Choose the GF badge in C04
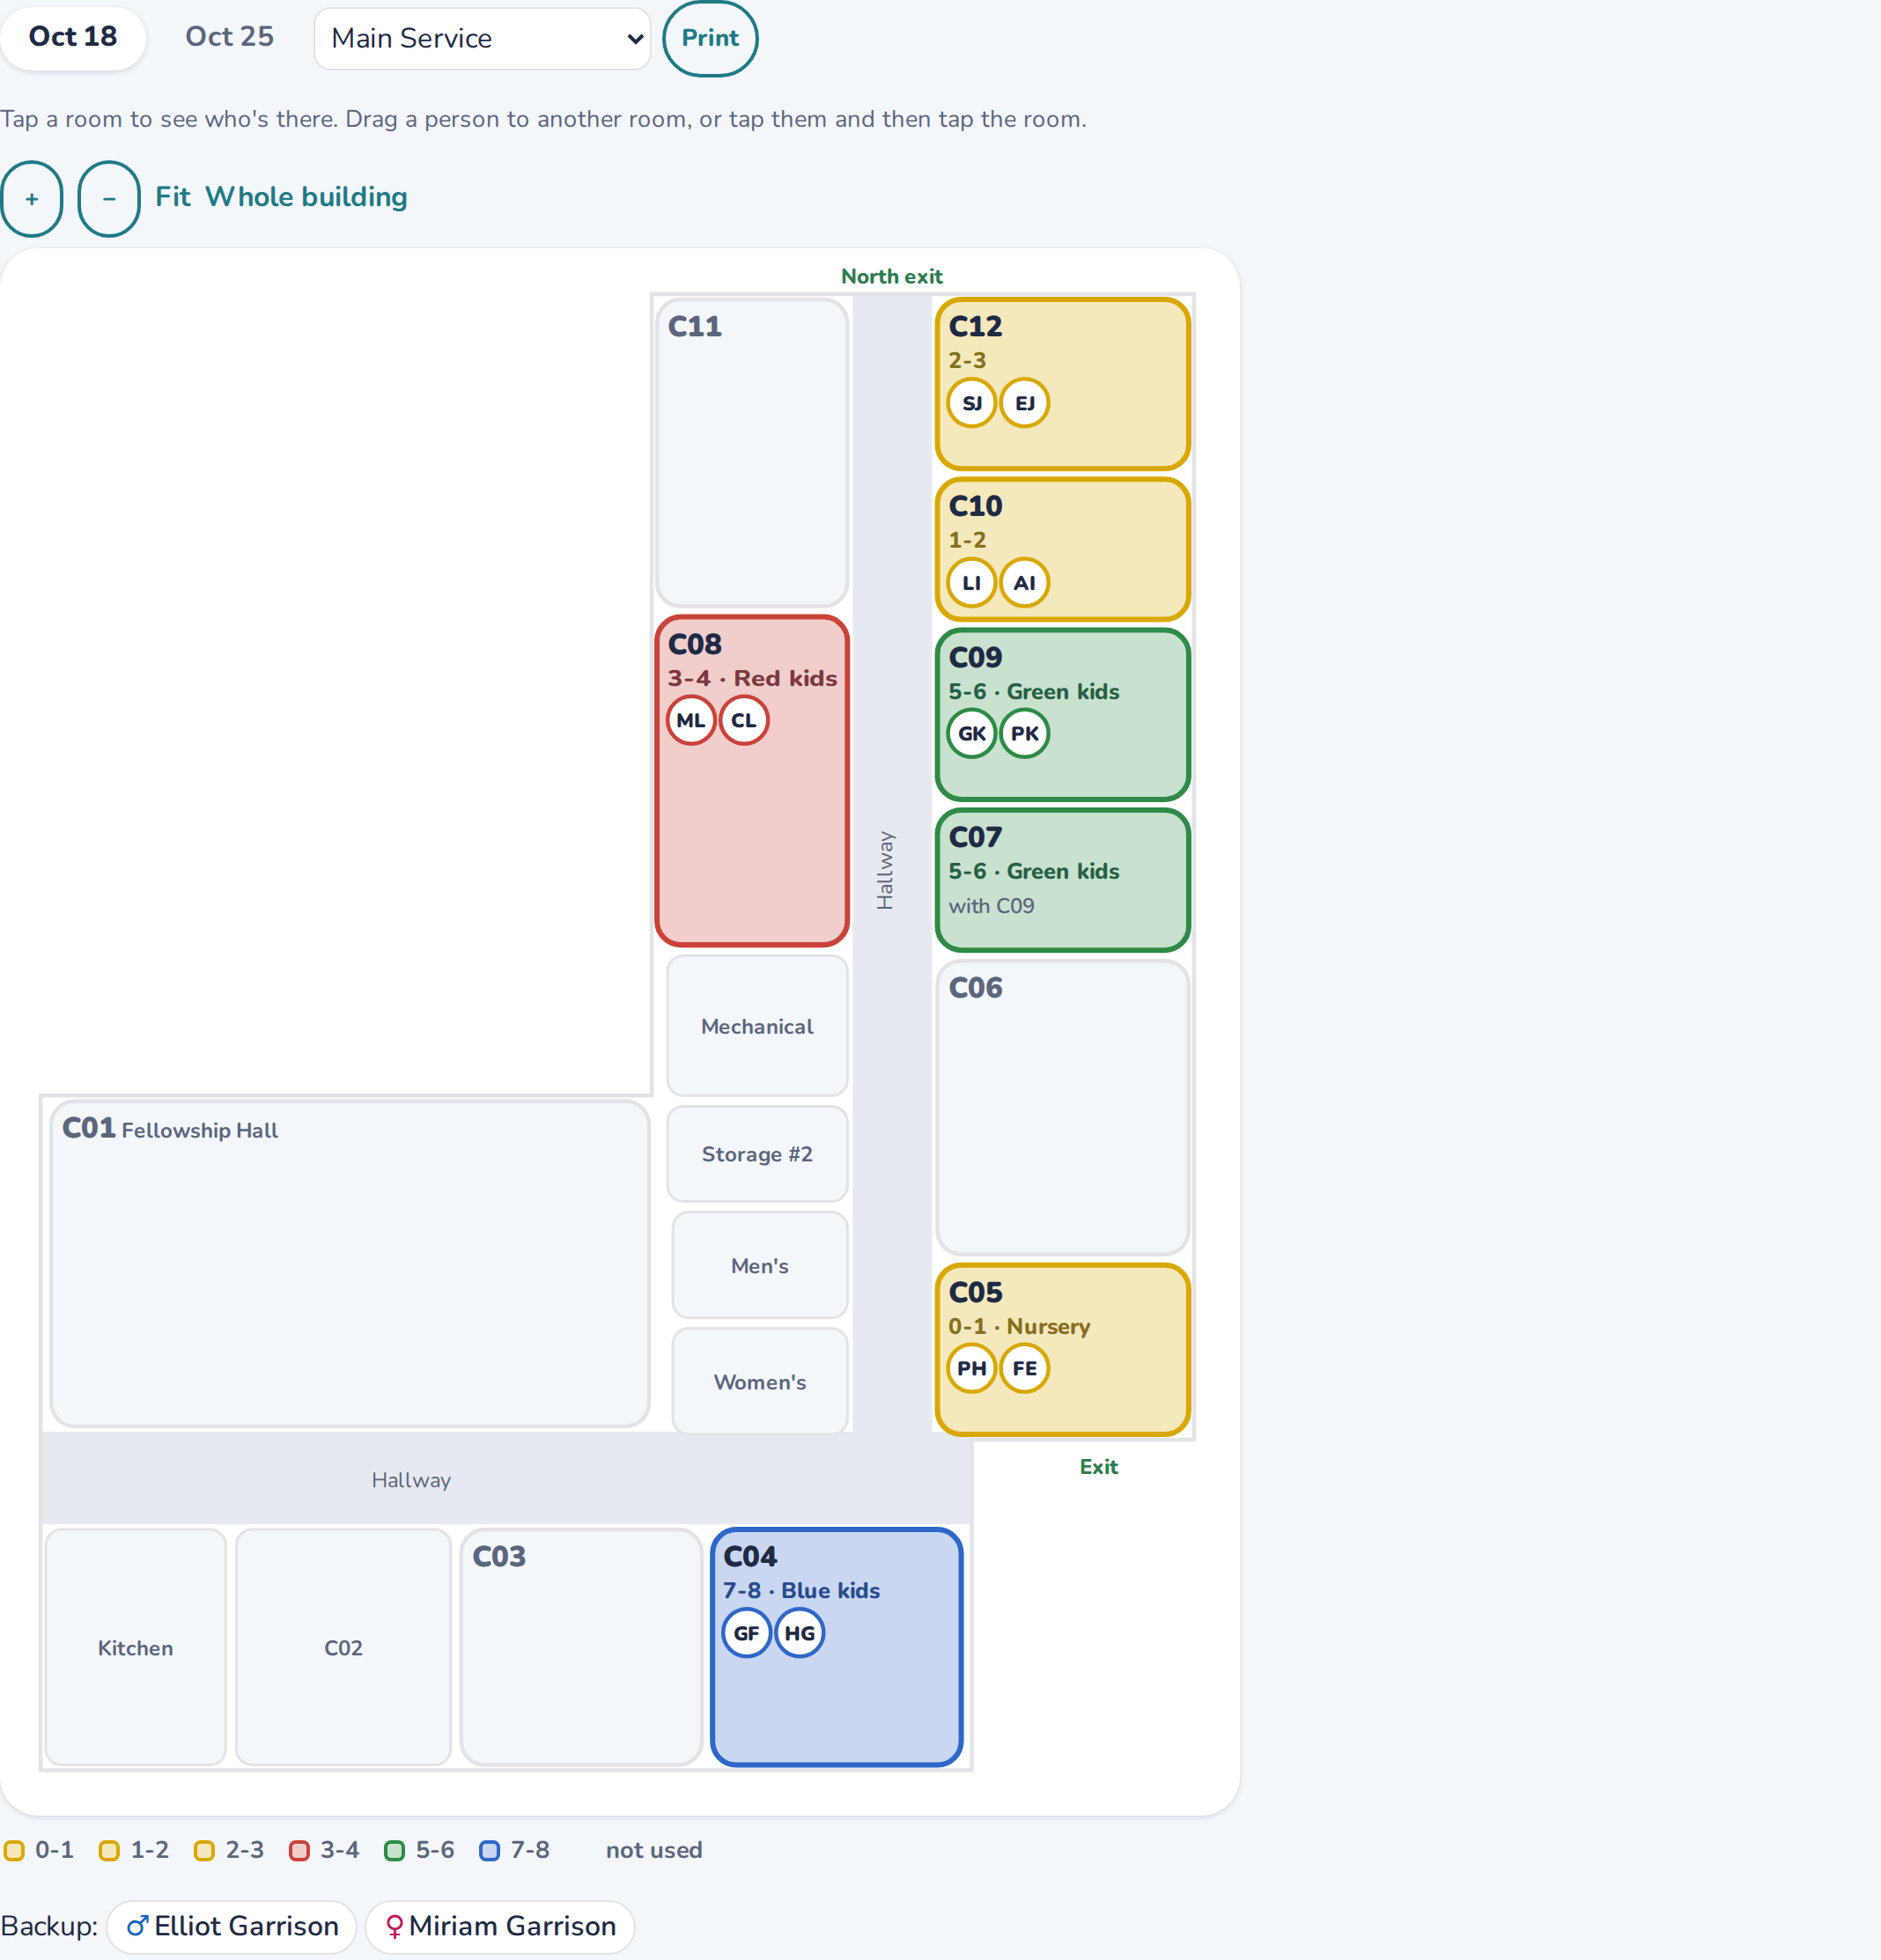Image resolution: width=1881 pixels, height=1960 pixels. [x=746, y=1634]
